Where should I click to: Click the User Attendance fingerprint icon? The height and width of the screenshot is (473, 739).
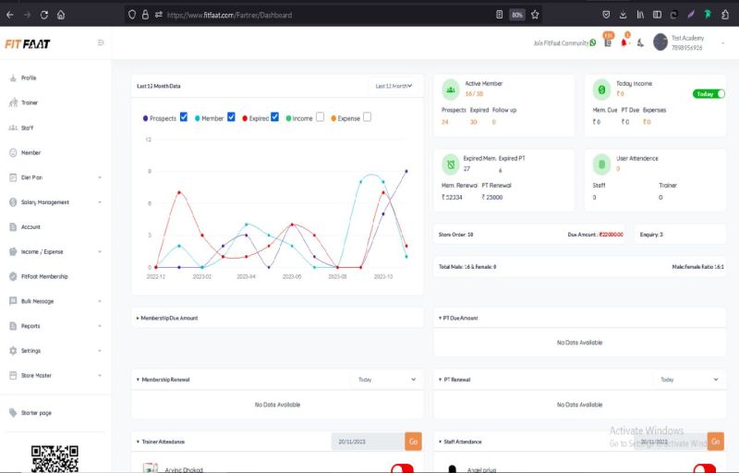[x=601, y=164]
